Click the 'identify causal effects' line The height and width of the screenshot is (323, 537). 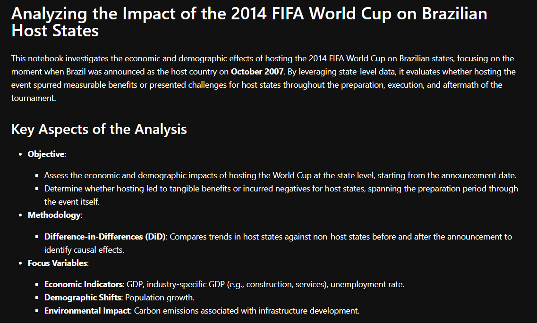pos(84,250)
